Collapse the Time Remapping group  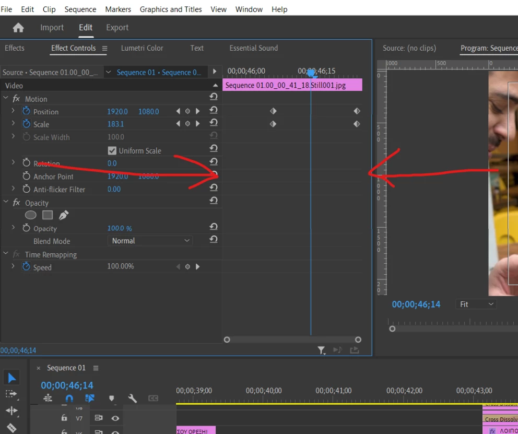tap(6, 253)
